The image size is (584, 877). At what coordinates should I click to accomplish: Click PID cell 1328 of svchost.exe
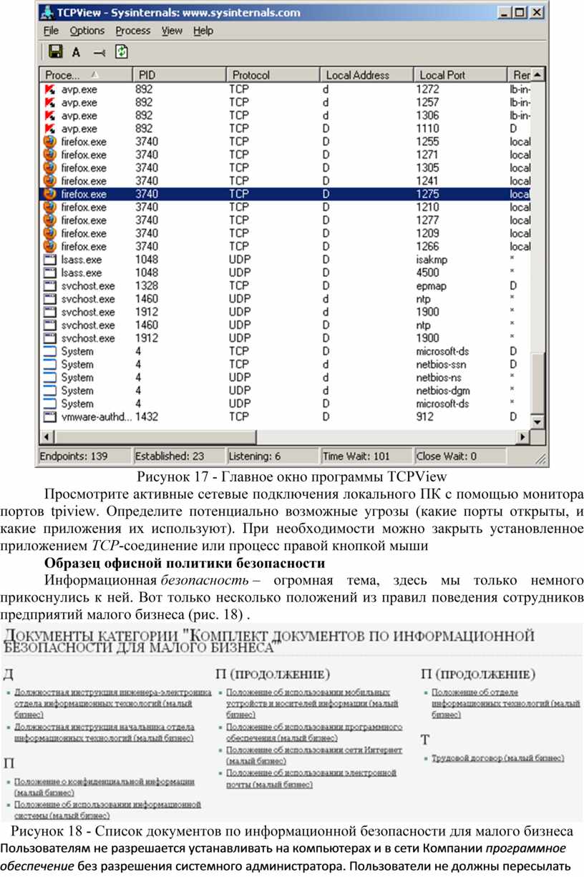147,285
